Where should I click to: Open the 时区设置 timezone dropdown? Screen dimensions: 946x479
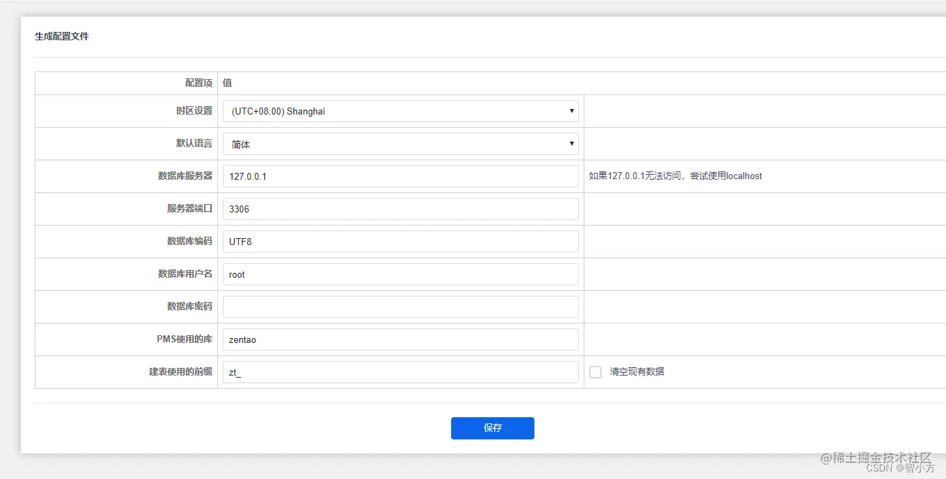400,111
